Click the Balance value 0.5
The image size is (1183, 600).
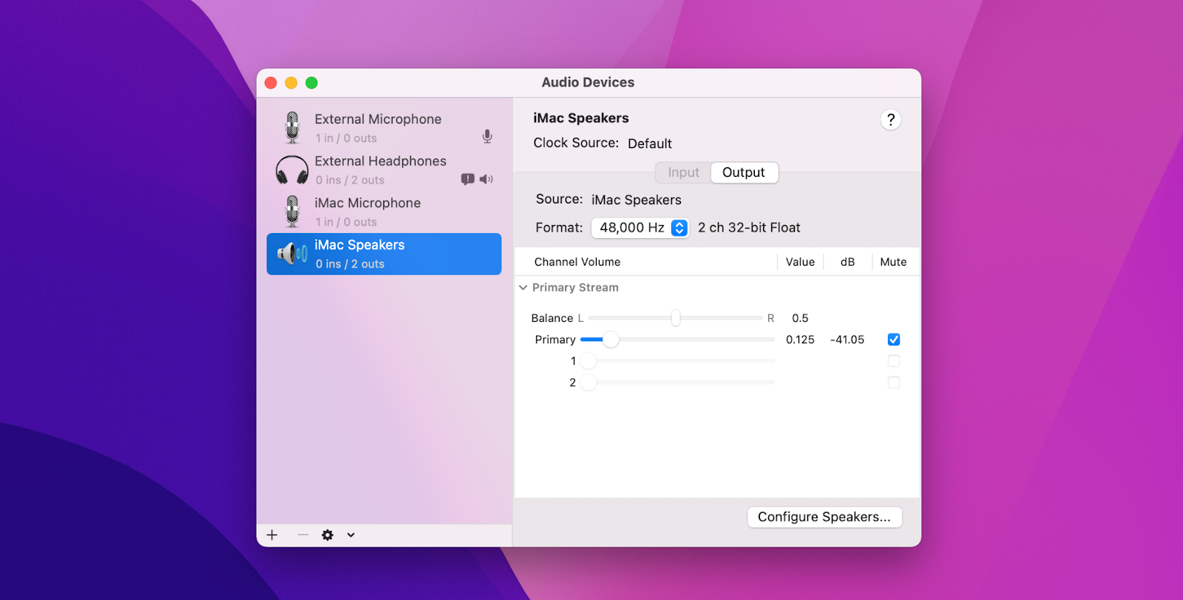[x=800, y=318]
